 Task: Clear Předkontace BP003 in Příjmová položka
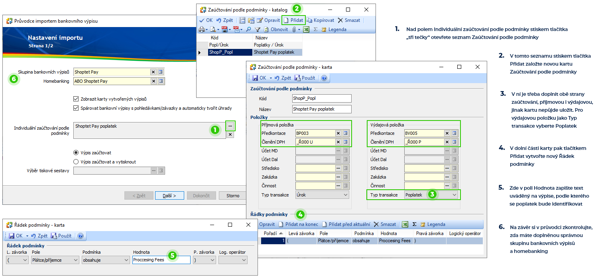coord(338,133)
